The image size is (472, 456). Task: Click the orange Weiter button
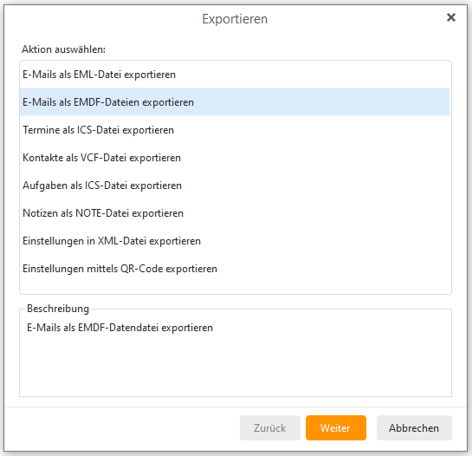click(x=336, y=427)
